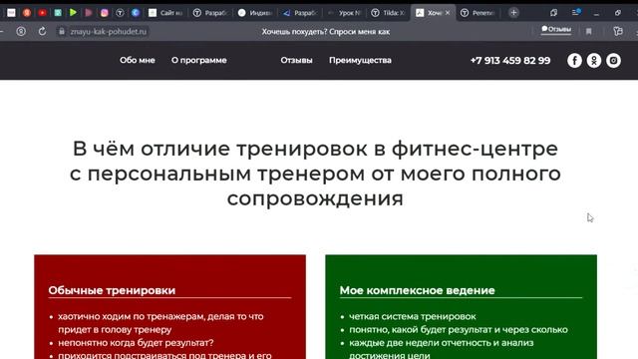The width and height of the screenshot is (638, 359).
Task: Call phone number +7 913 459 82 99
Action: pos(510,60)
